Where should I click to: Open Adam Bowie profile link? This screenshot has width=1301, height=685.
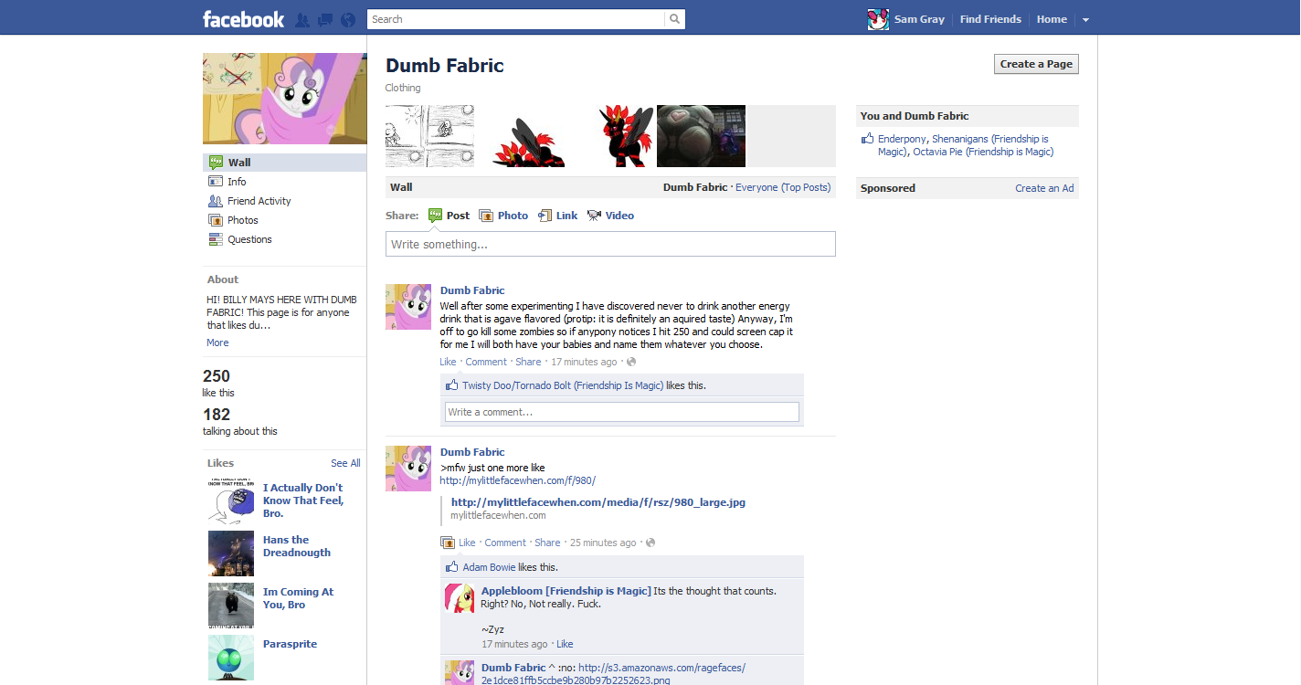pos(489,567)
